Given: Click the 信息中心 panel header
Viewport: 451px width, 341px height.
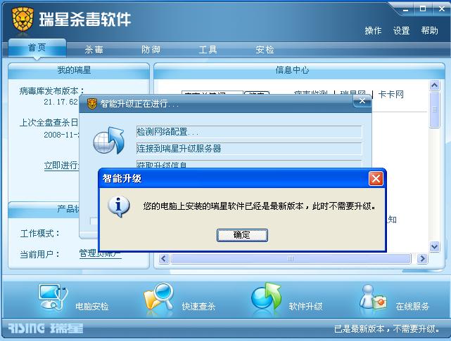Looking at the screenshot, I should [299, 71].
